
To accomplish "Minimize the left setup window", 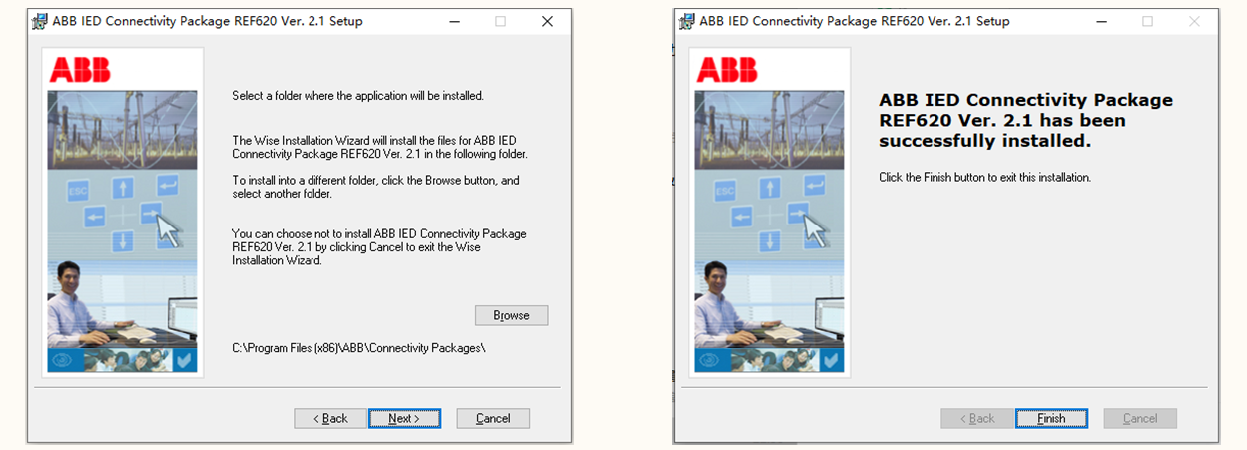I will (455, 21).
